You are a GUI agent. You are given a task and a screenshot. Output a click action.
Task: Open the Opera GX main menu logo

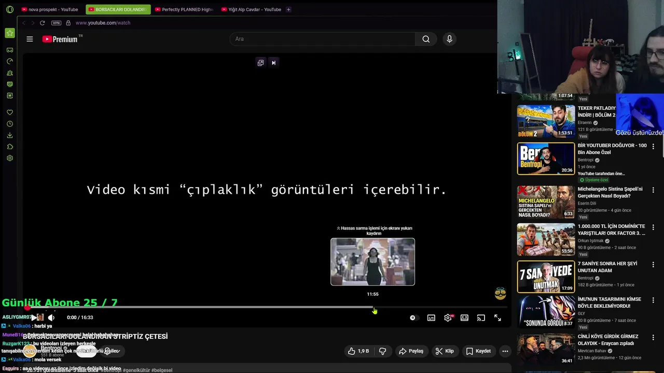point(9,9)
